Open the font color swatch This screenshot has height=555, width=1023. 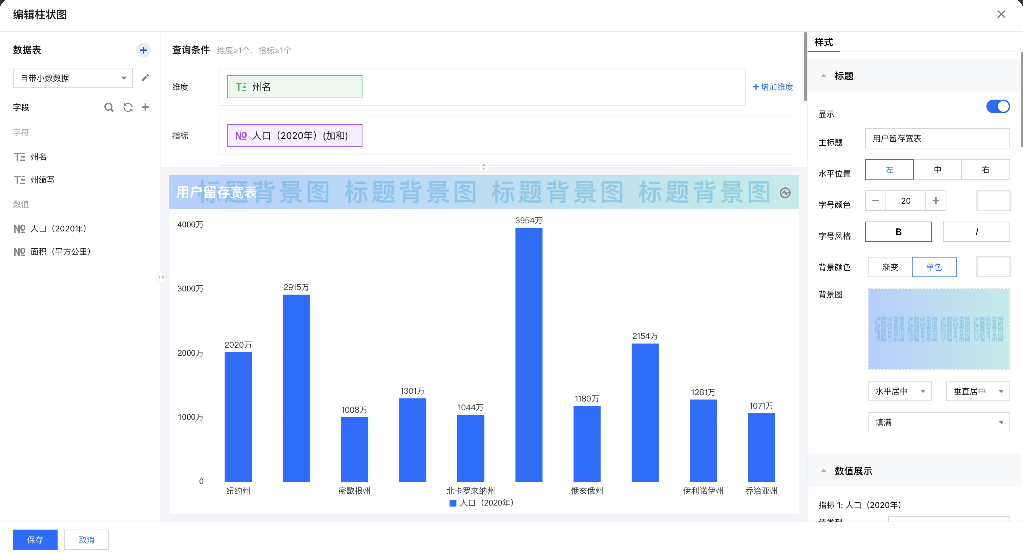[993, 201]
